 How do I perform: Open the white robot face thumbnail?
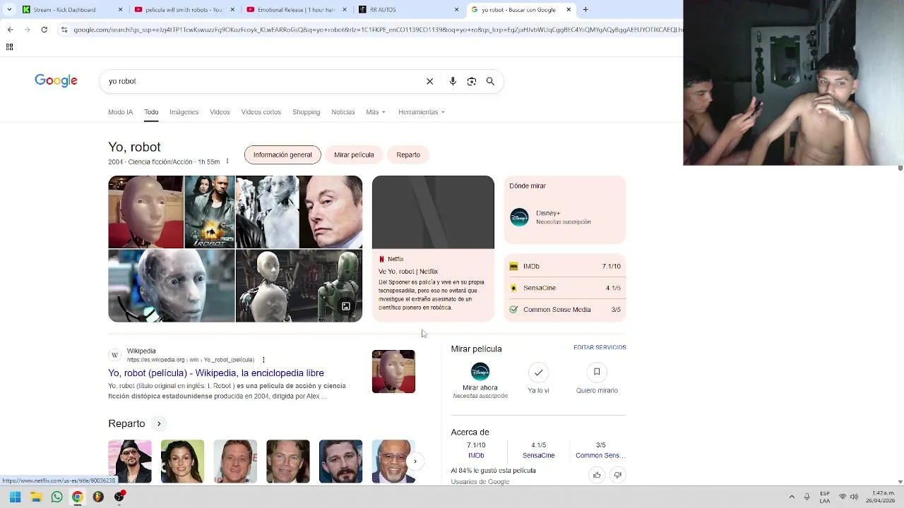pos(145,212)
